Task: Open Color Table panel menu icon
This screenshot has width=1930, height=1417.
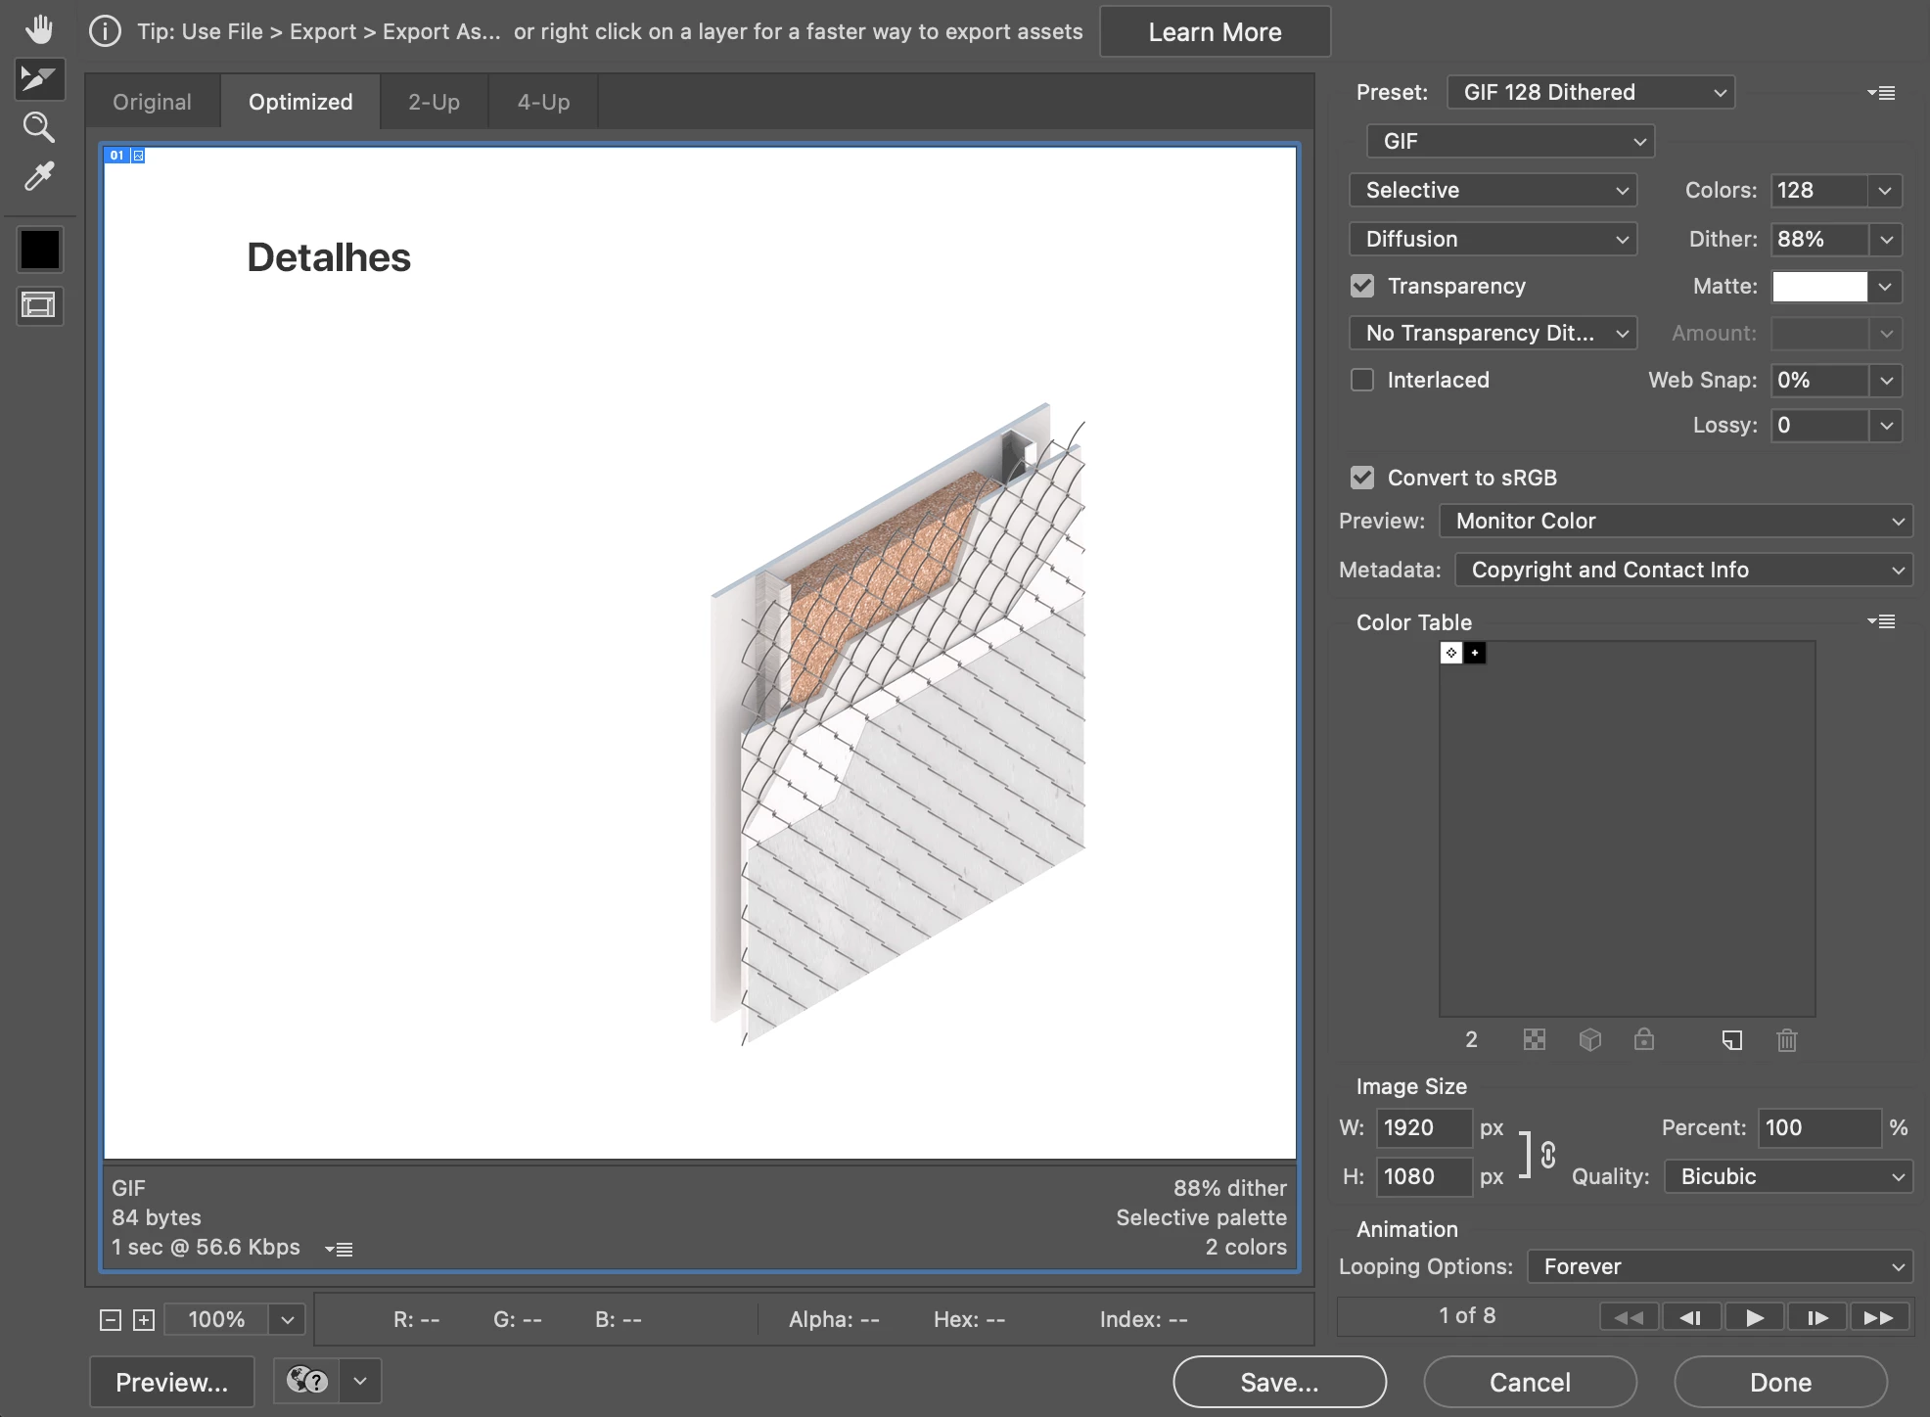Action: 1881,621
